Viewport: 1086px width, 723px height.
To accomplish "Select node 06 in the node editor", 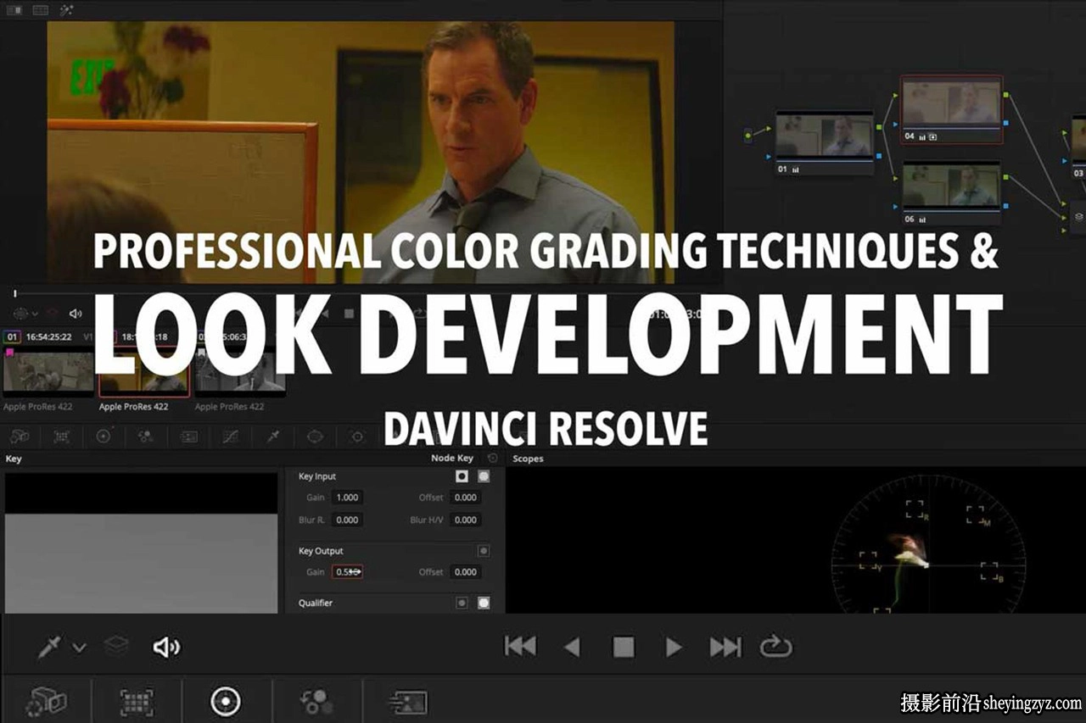I will click(x=951, y=193).
